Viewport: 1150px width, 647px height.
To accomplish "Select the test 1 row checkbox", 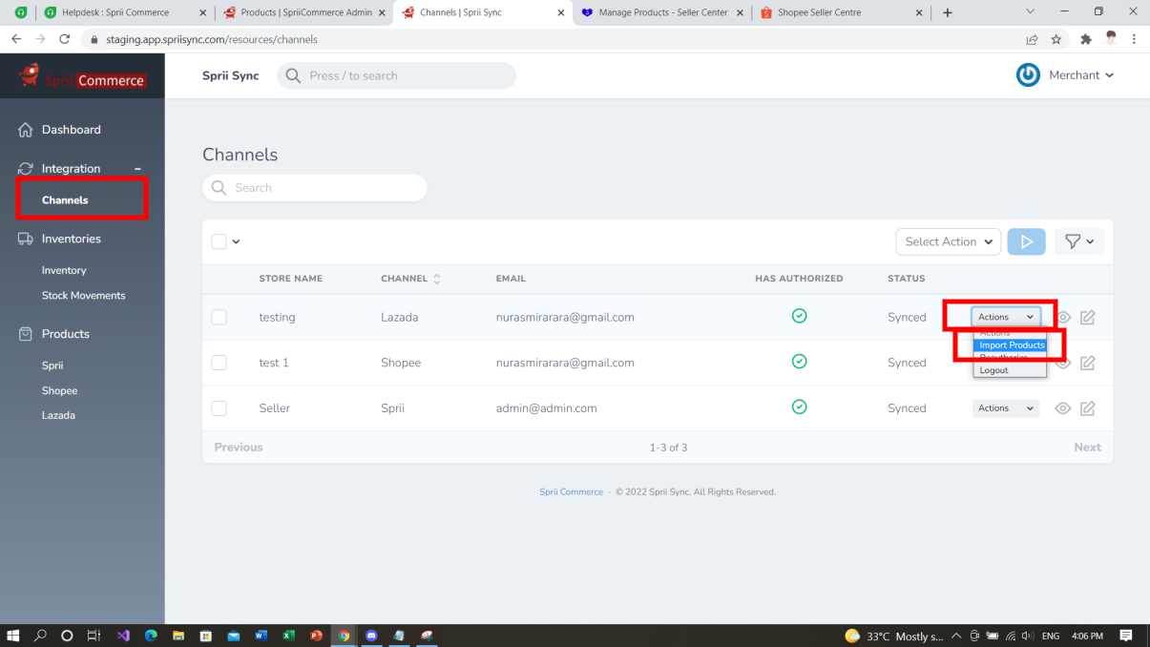I will click(x=219, y=363).
